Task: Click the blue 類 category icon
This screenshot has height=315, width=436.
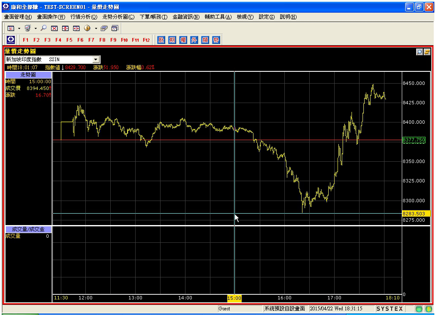Action: pyautogui.click(x=205, y=40)
